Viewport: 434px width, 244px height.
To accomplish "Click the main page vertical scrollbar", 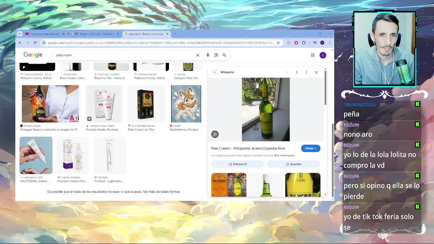I will pyautogui.click(x=333, y=160).
